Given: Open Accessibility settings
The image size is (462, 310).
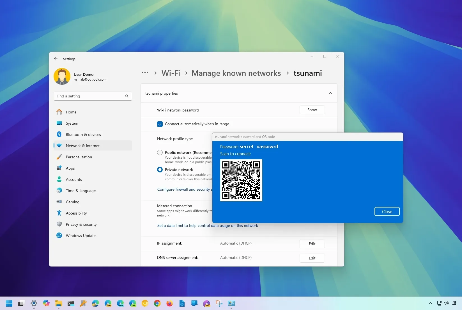Looking at the screenshot, I should tap(76, 213).
